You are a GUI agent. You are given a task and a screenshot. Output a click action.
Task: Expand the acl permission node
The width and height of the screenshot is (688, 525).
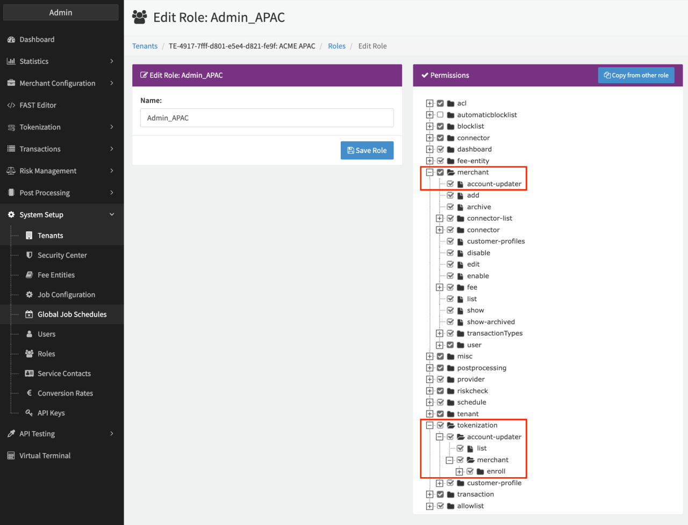point(429,104)
